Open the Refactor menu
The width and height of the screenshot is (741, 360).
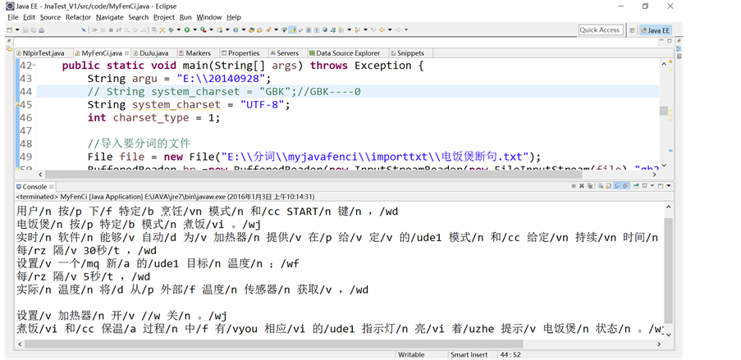point(78,17)
